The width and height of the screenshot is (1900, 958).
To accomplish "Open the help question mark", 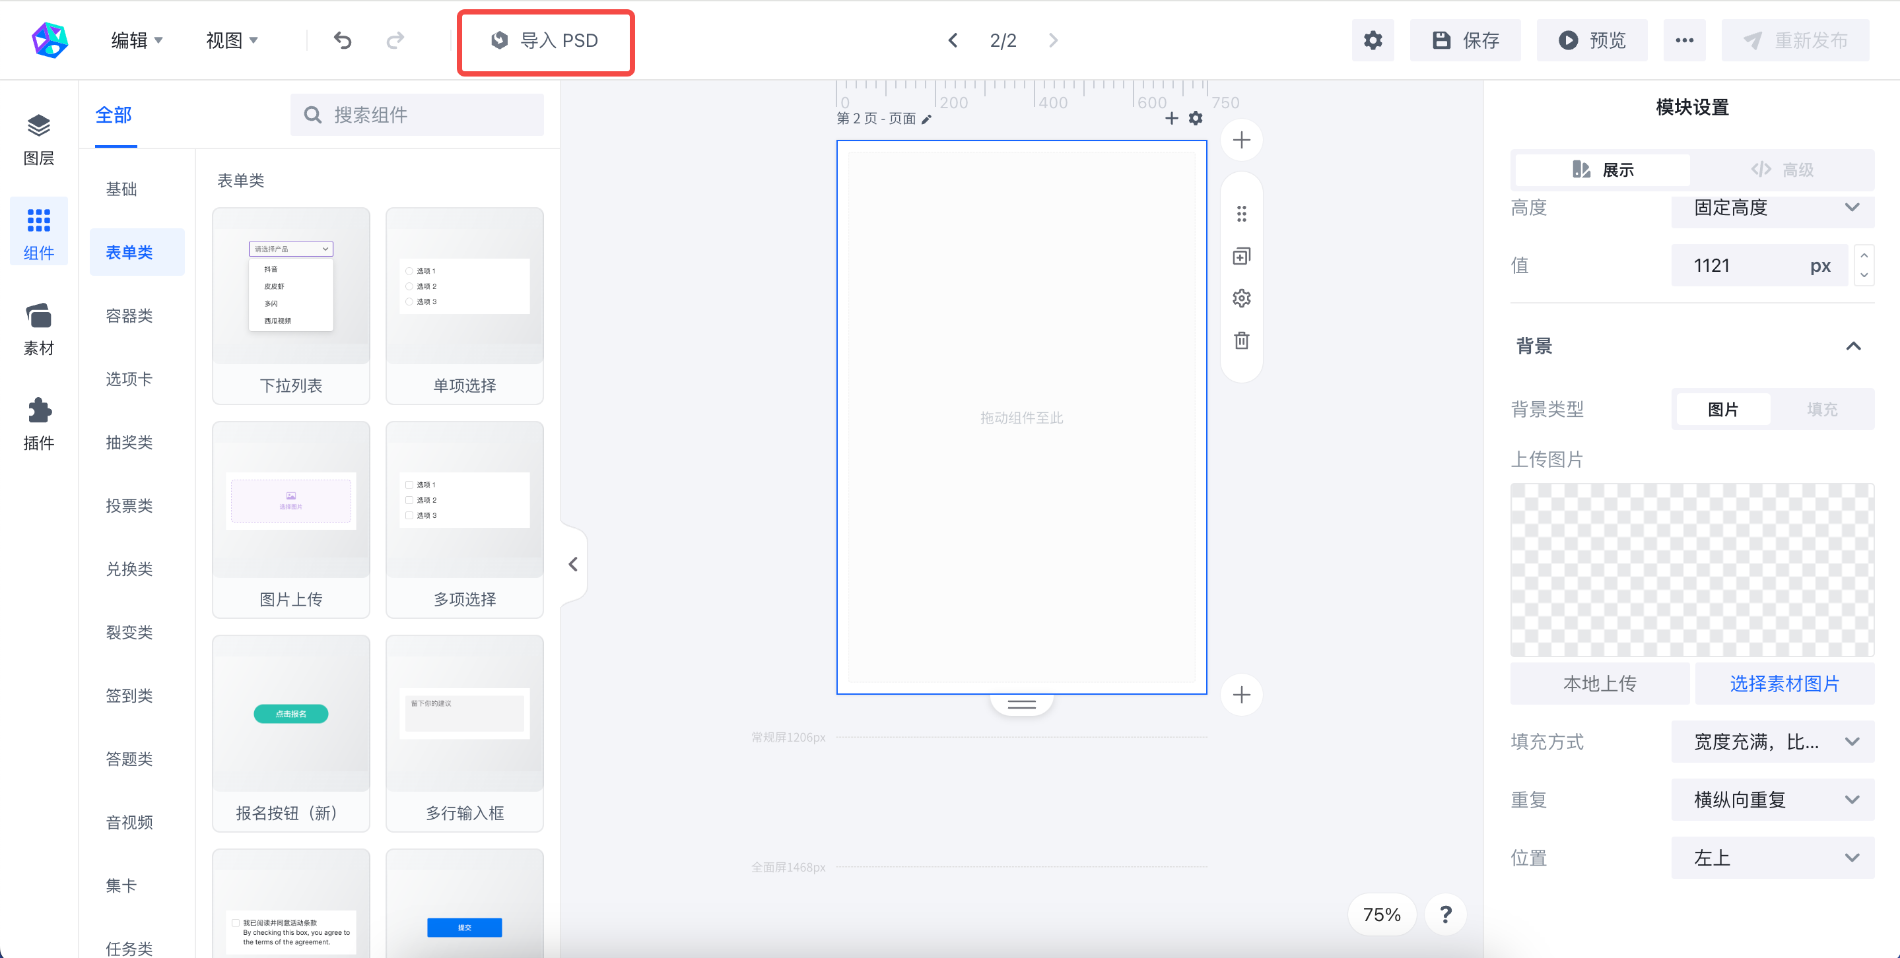I will 1445,914.
